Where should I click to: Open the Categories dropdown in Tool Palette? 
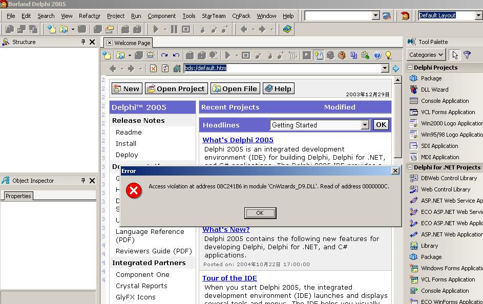coord(426,55)
